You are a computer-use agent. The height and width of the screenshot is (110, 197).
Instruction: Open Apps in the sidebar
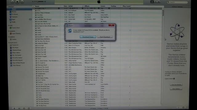coord(14,19)
